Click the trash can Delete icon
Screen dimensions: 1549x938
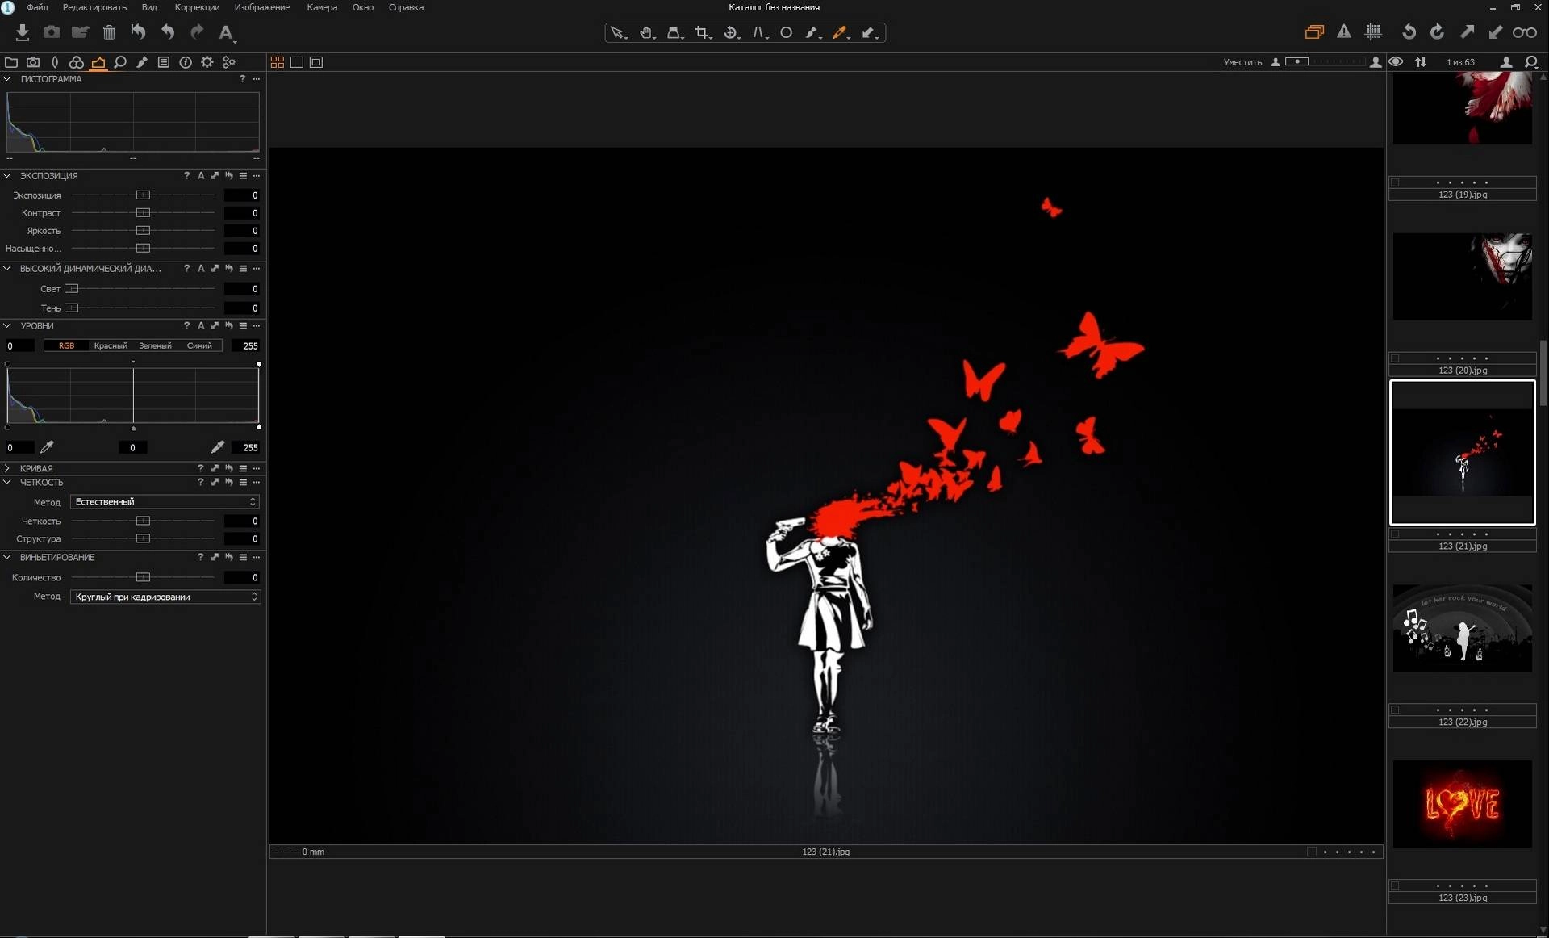pyautogui.click(x=109, y=32)
